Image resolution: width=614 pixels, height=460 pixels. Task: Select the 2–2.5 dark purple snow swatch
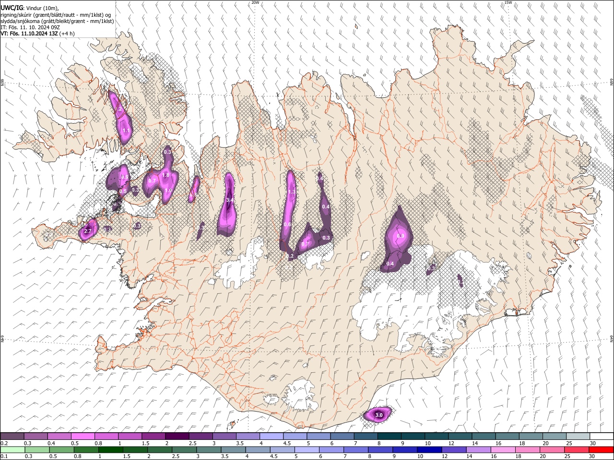click(x=177, y=437)
